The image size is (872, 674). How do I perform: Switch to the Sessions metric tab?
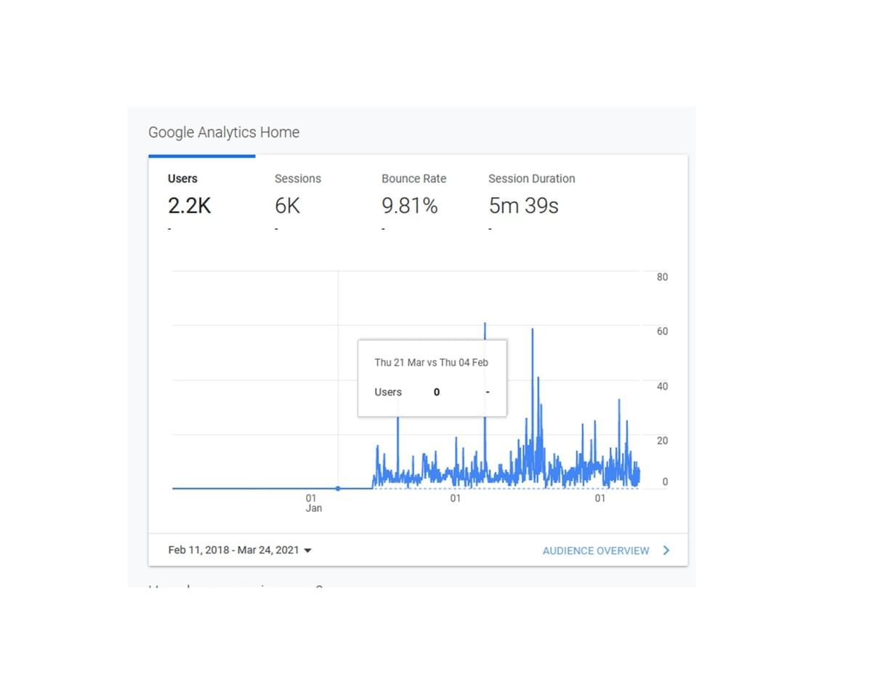pos(308,204)
